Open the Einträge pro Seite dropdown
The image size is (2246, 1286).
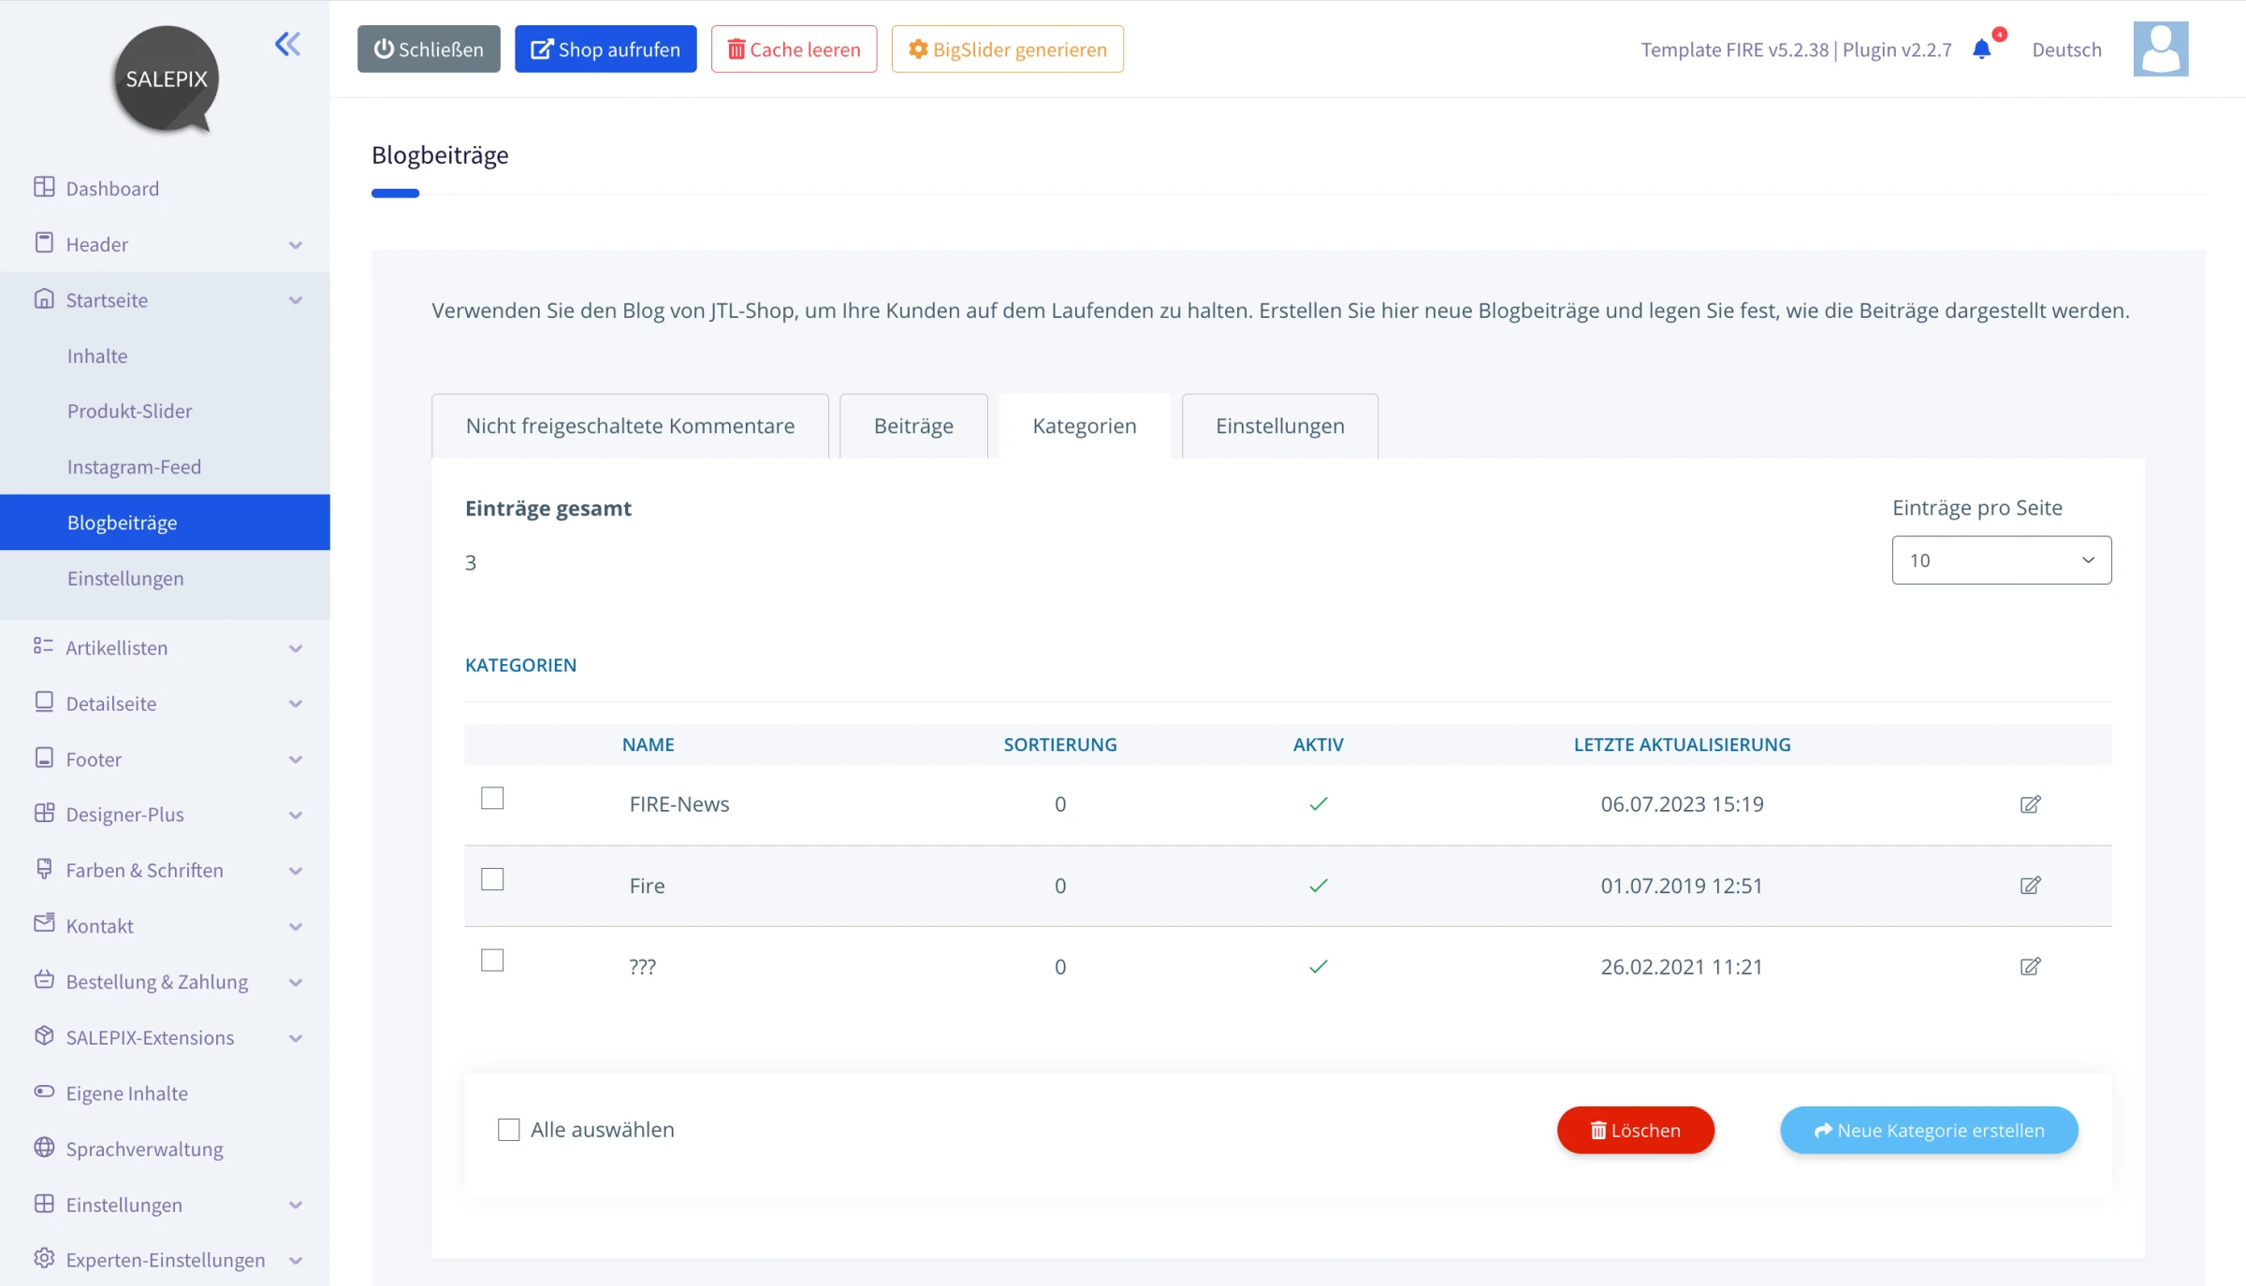2001,560
